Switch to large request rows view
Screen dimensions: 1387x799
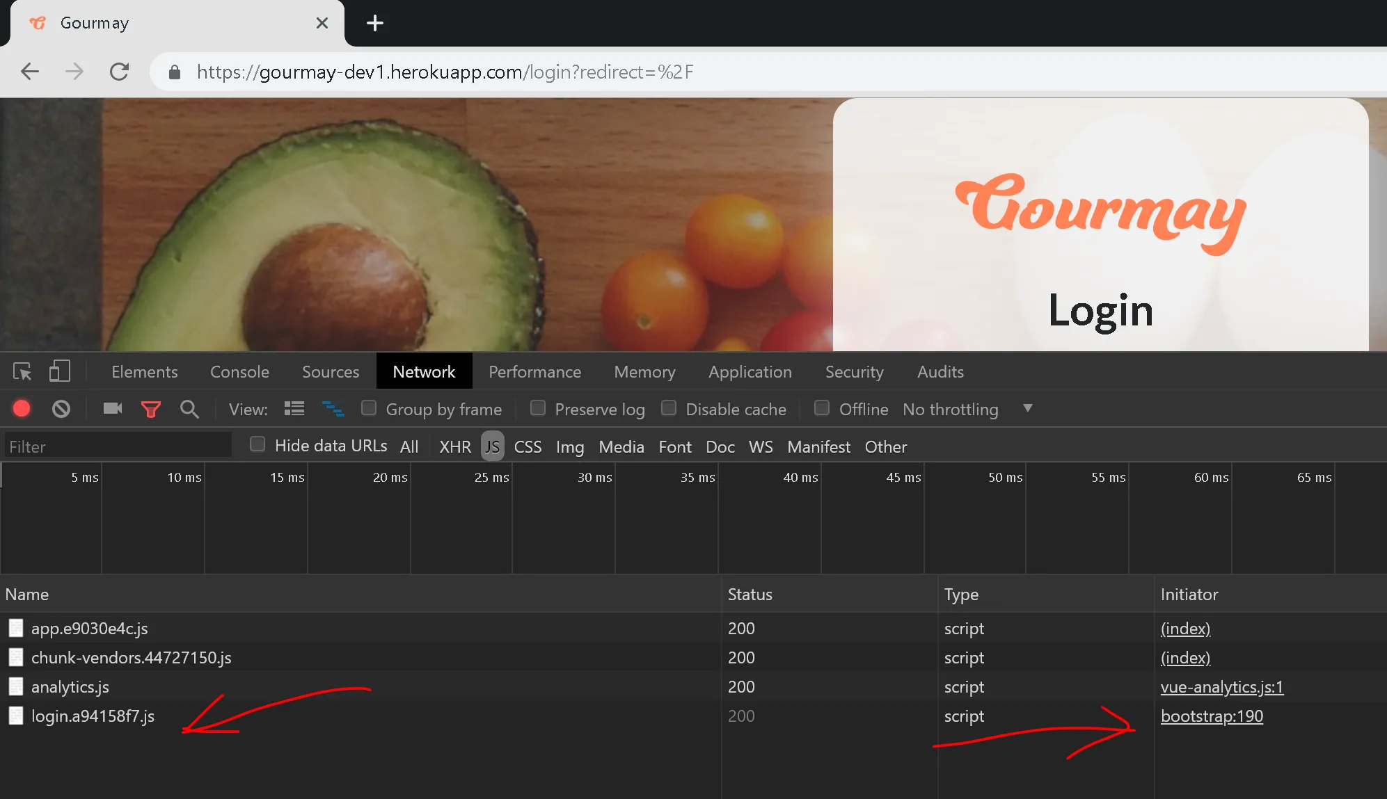[294, 409]
